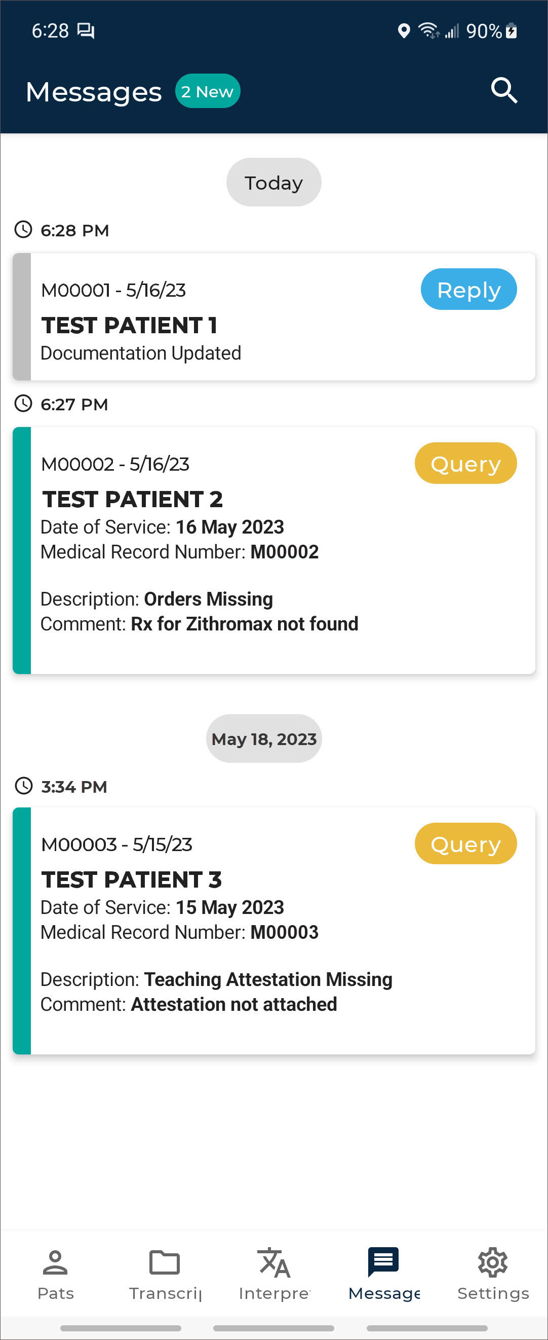Tap the location pin status icon
Viewport: 548px width, 1340px height.
404,31
